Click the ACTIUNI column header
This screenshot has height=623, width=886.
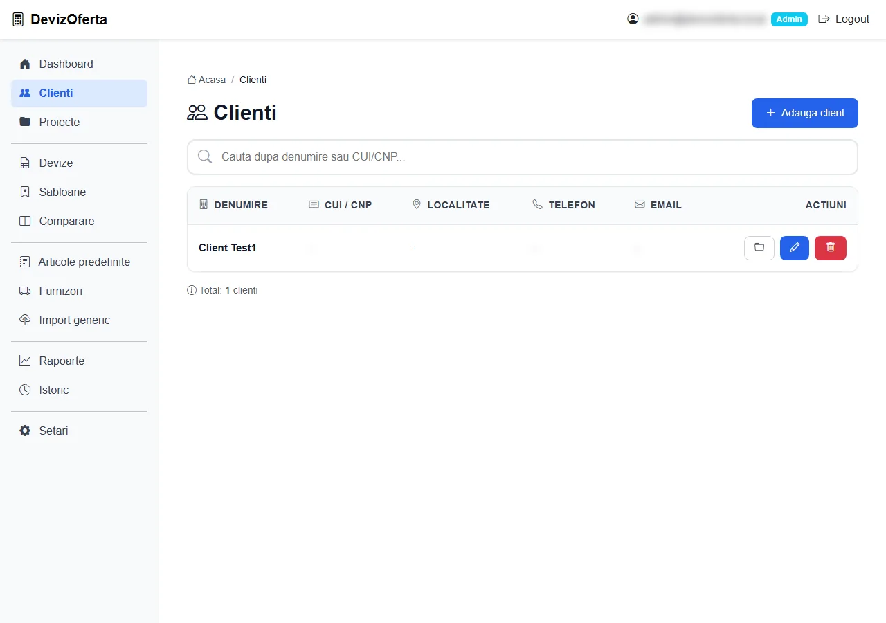[x=826, y=205]
